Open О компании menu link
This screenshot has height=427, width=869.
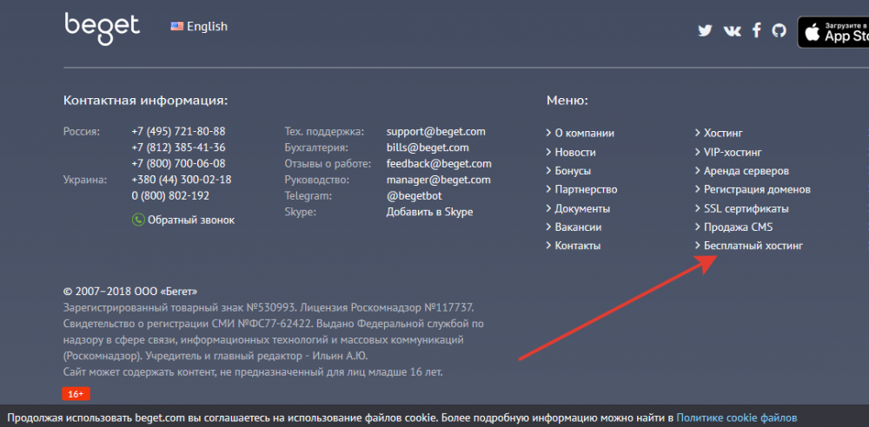584,134
